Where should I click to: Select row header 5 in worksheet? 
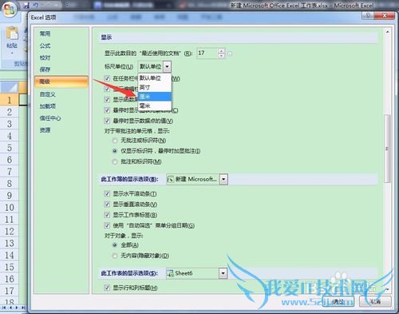10,148
